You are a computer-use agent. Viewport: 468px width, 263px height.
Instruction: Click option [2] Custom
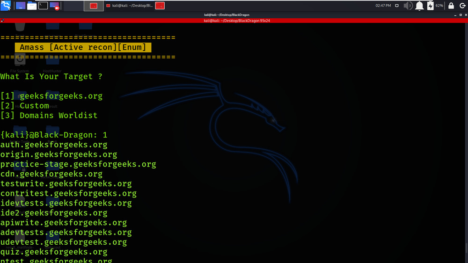click(25, 106)
